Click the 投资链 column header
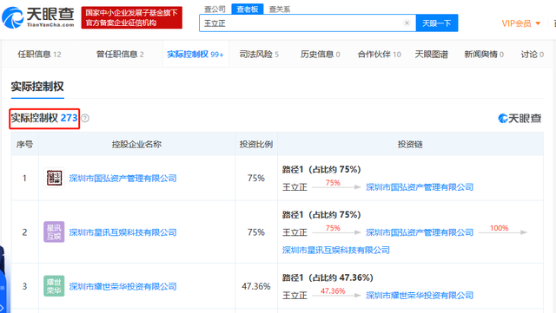 410,144
